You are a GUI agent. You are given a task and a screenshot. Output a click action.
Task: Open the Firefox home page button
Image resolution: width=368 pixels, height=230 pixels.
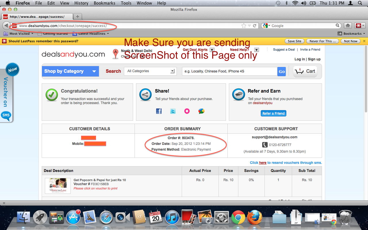click(348, 26)
